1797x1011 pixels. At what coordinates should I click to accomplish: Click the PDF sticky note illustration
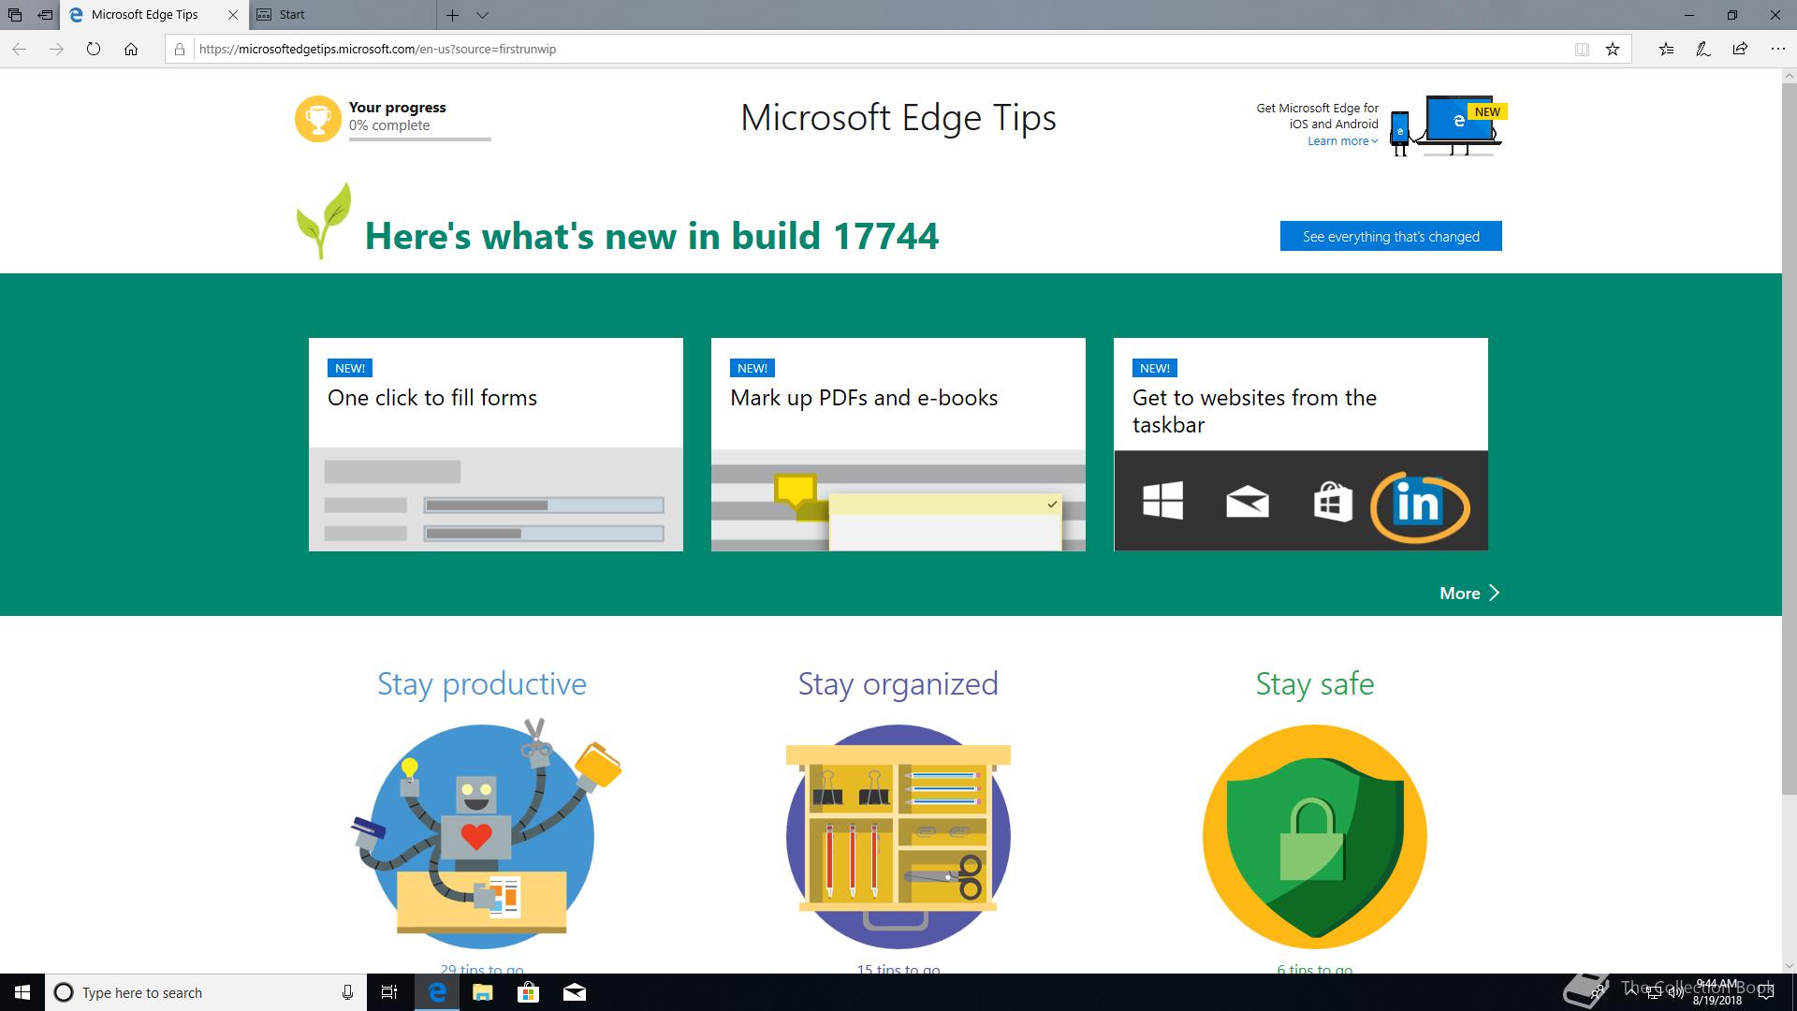898,501
